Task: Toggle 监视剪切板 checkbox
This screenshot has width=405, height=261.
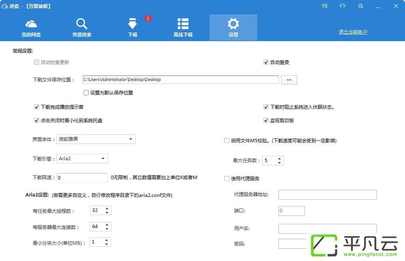Action: [x=266, y=120]
